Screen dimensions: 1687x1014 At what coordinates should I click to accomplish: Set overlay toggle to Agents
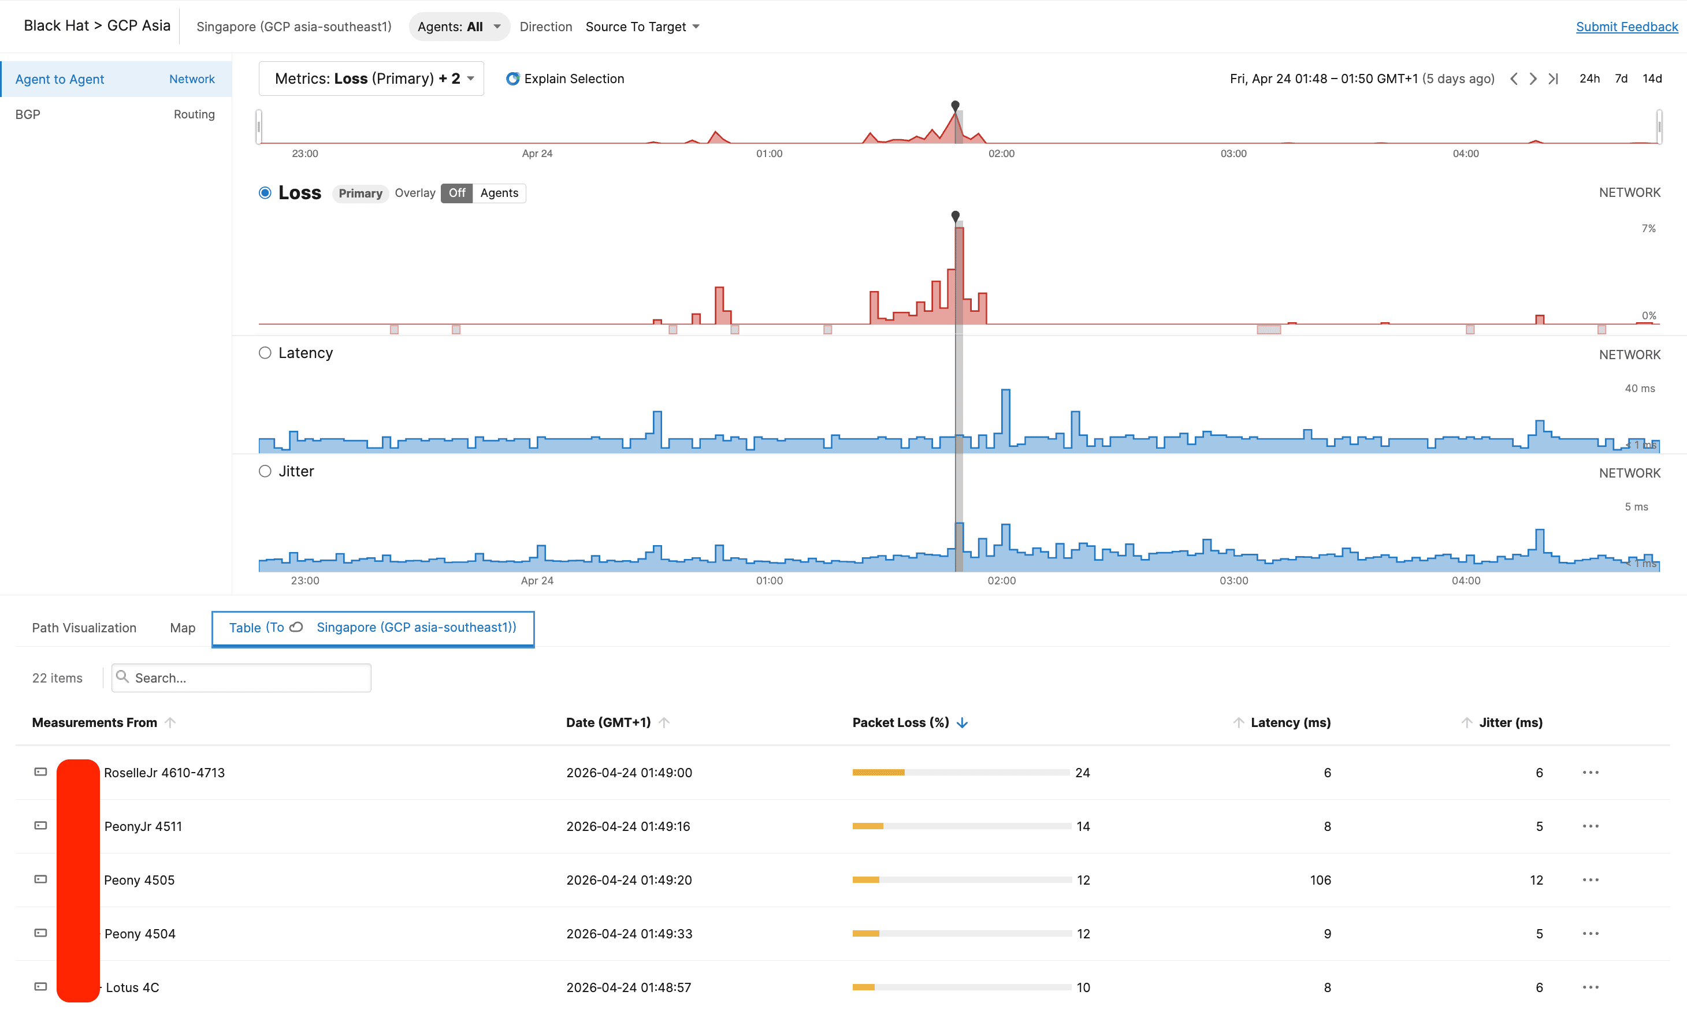coord(499,193)
